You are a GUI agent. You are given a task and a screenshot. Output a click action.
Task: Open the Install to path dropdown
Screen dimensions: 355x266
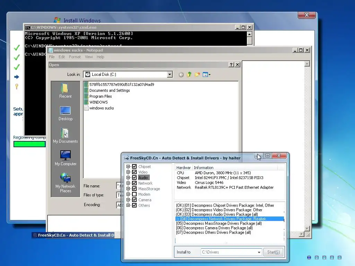[259, 252]
